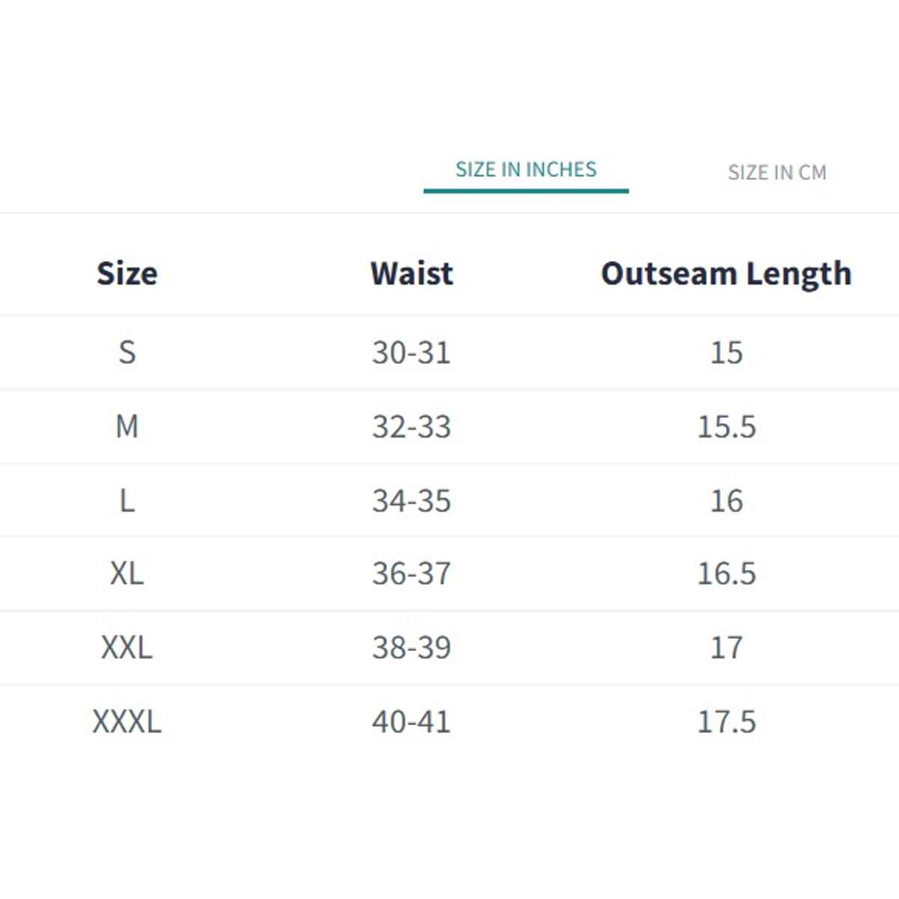Screen dimensions: 899x899
Task: Click the 17.5 outseam length value
Action: click(x=727, y=721)
